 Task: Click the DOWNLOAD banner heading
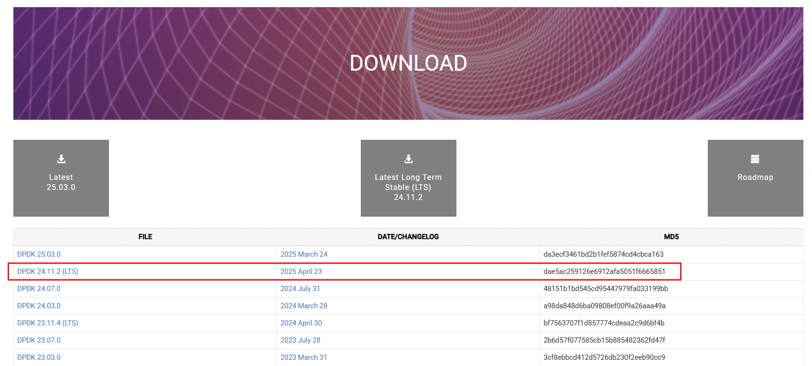pos(408,63)
